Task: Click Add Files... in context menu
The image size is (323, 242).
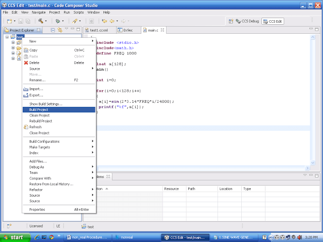Action: click(59, 161)
